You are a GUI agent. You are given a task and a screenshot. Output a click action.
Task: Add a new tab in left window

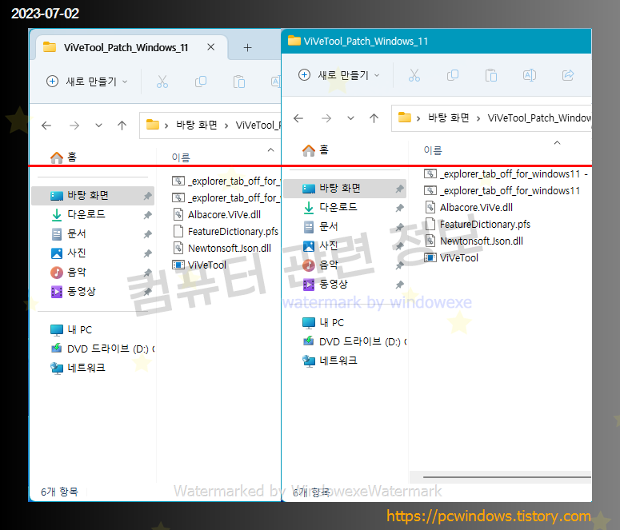247,48
